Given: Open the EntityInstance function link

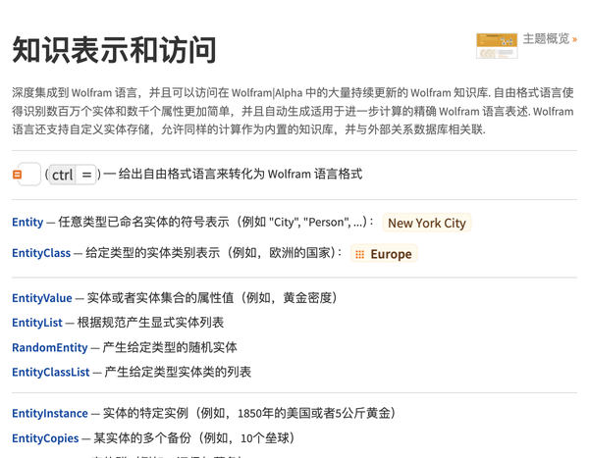Looking at the screenshot, I should [50, 413].
